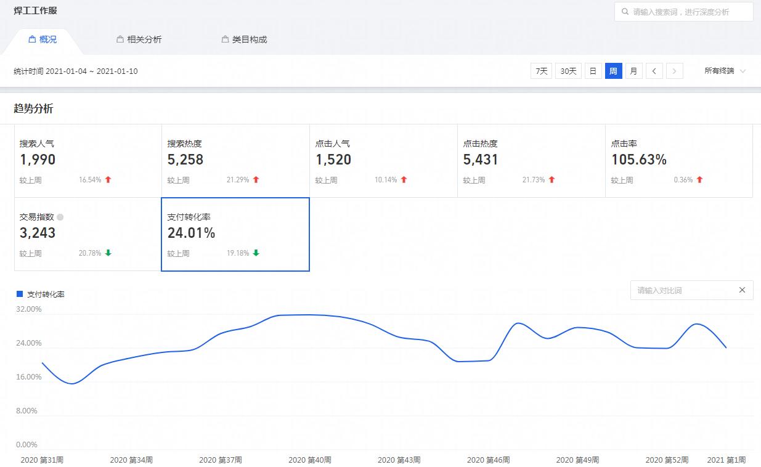Screen dimensions: 761x467
Task: Click the bag icon on 类目构成 tab
Action: coord(225,39)
